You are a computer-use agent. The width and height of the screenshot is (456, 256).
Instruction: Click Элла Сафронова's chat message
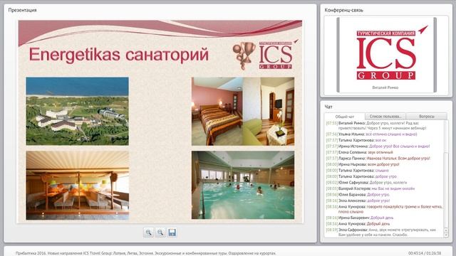click(x=381, y=232)
